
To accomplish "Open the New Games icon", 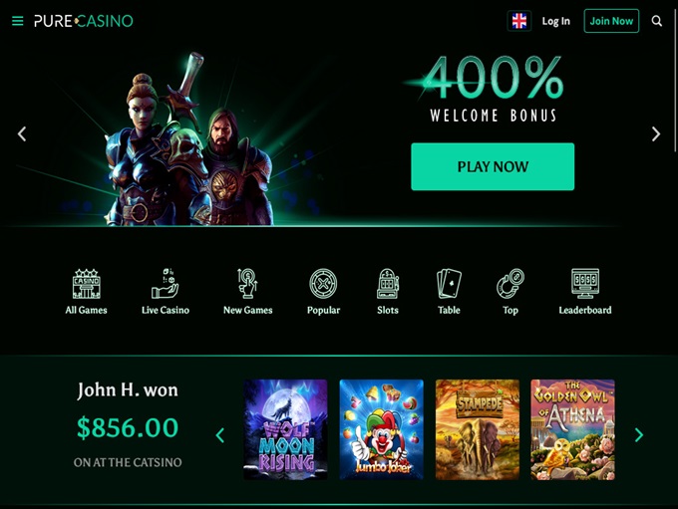I will pyautogui.click(x=247, y=284).
